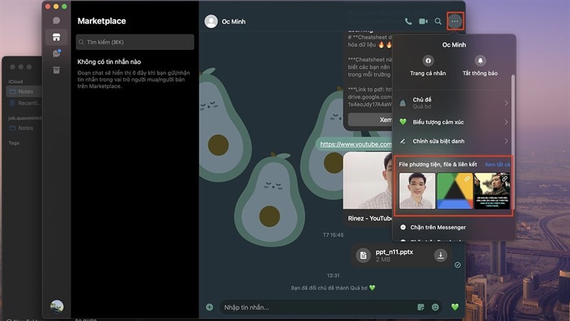Send the green heart reaction
This screenshot has width=570, height=321.
pyautogui.click(x=455, y=307)
